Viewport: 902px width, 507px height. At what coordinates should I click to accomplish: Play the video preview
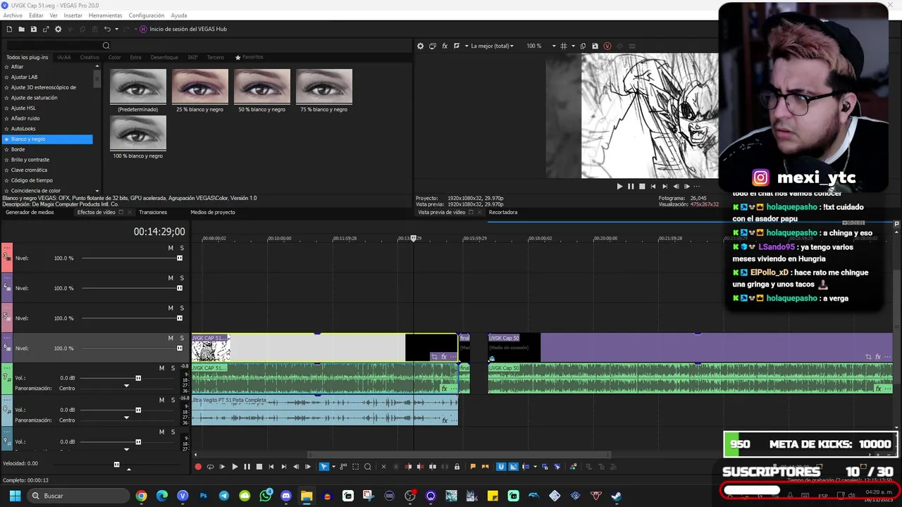pyautogui.click(x=619, y=187)
